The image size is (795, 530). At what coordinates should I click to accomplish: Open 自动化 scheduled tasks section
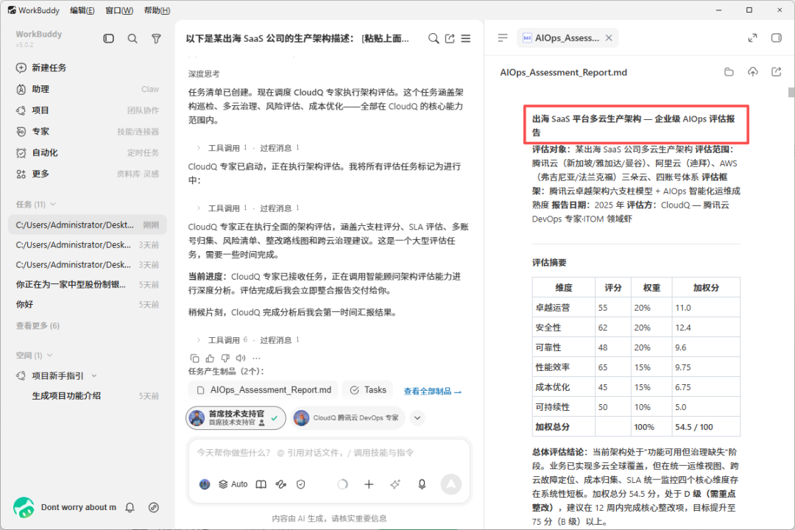(x=87, y=152)
